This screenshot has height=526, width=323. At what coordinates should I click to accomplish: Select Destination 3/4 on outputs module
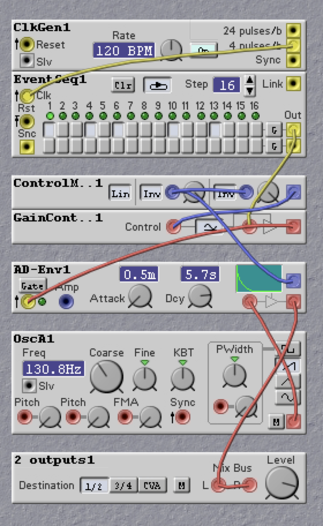pos(123,486)
